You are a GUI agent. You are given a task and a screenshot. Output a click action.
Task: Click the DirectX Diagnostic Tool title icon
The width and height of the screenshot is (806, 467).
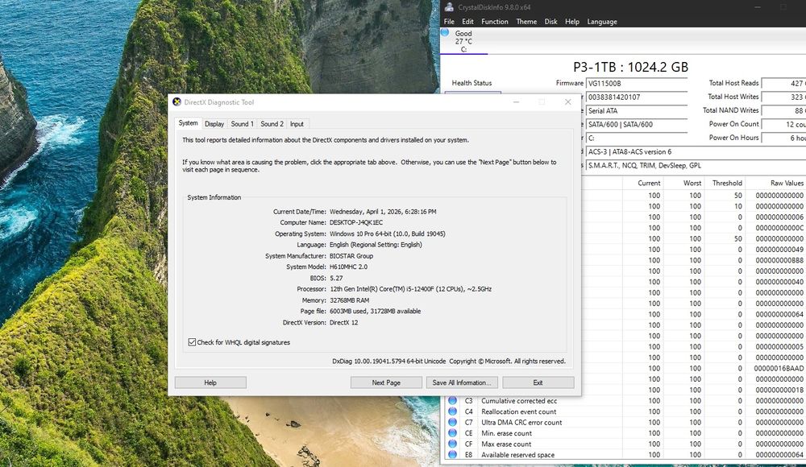(177, 101)
